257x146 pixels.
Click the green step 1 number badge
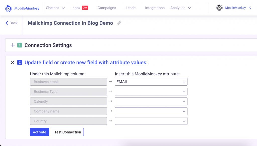(x=20, y=45)
